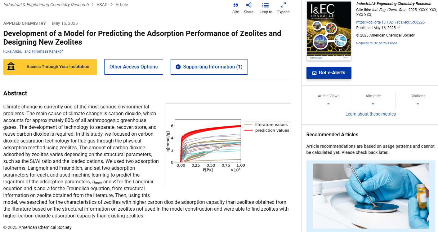Open author Hiromasa Kaneko link

47,51
